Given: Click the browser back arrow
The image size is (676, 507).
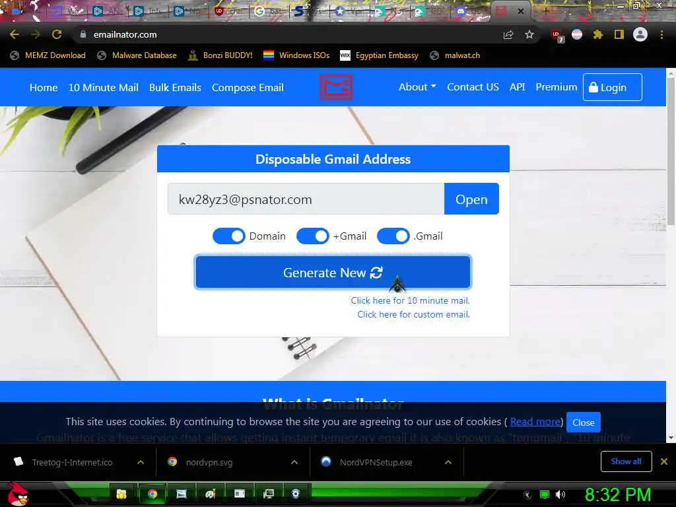Looking at the screenshot, I should click(15, 34).
